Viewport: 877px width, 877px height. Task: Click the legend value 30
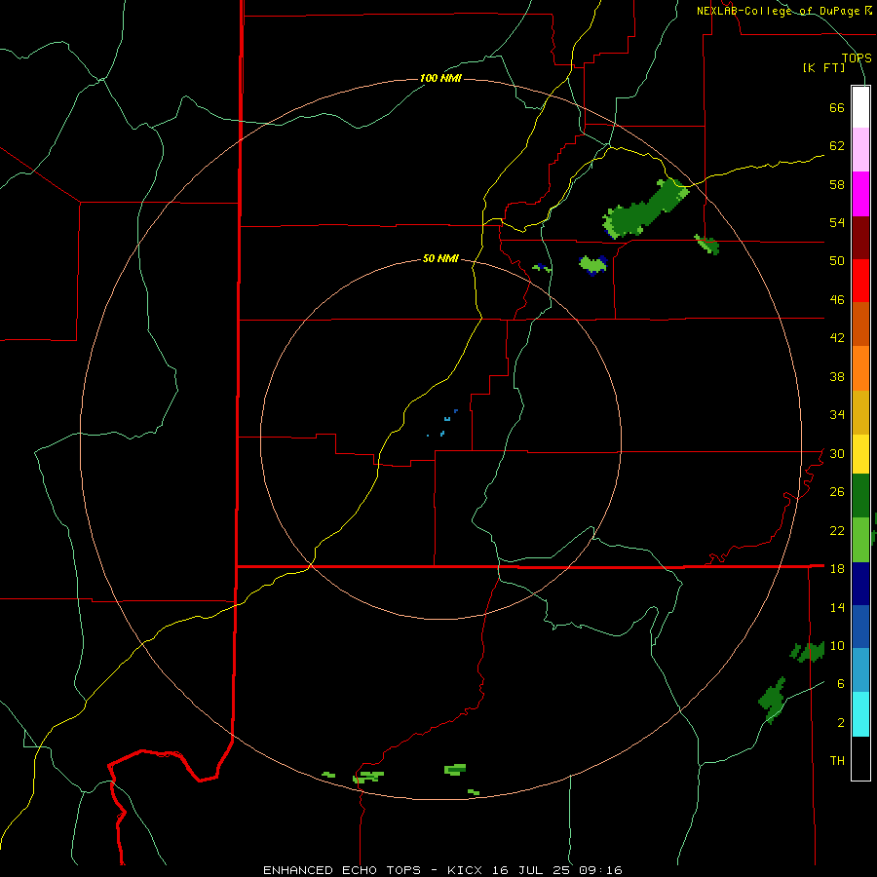pos(837,453)
